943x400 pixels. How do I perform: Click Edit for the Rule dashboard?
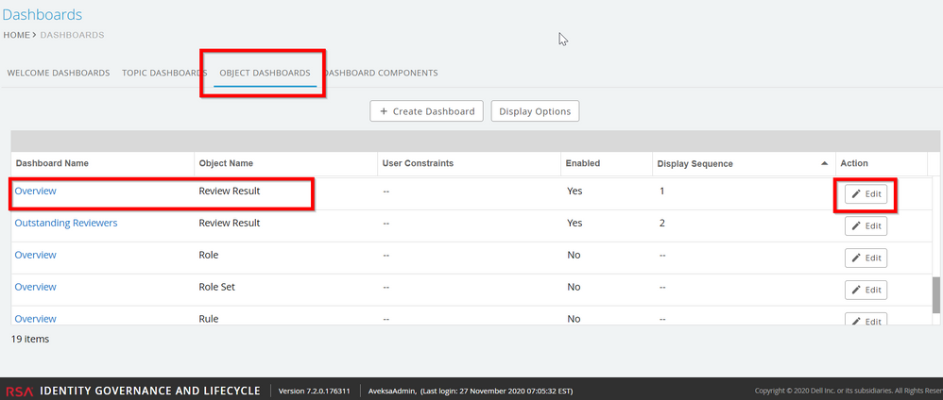[x=866, y=321]
